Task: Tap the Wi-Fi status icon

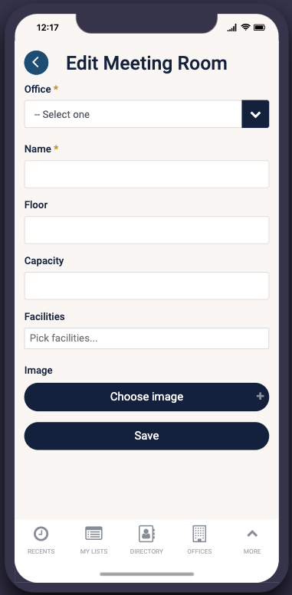Action: 246,28
